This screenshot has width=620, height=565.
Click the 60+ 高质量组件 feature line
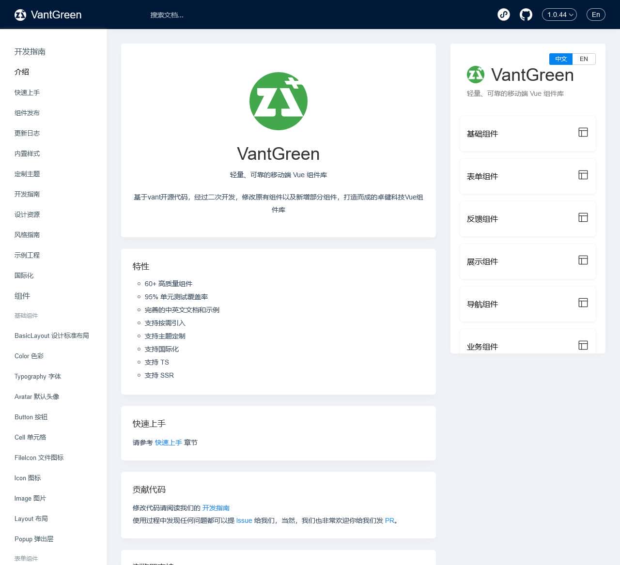[x=169, y=284]
